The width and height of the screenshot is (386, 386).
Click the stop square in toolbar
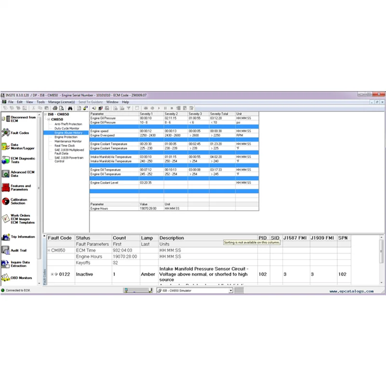tap(172, 108)
